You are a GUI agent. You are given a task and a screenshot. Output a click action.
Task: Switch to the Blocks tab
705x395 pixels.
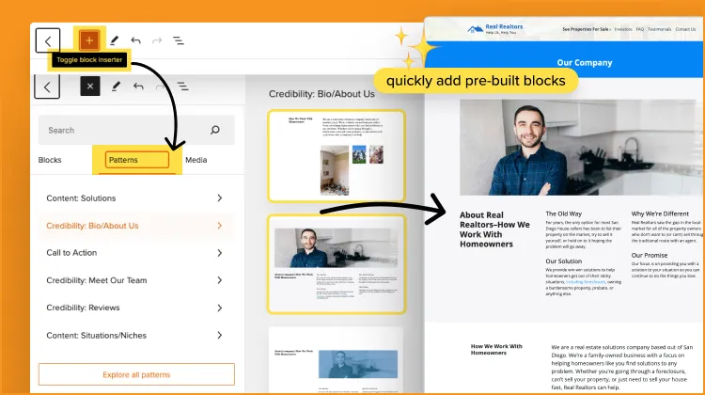(50, 160)
